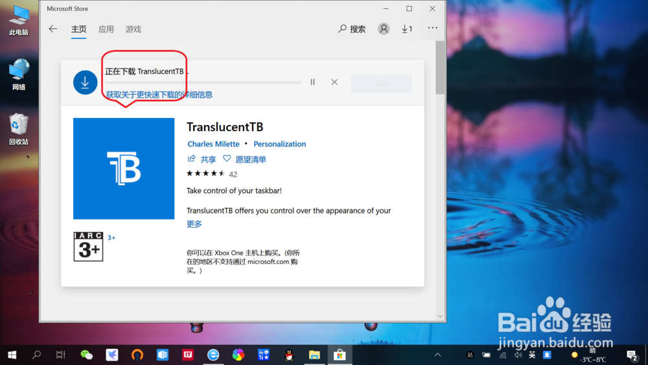Share the TranslucentTB app via 共享
This screenshot has width=648, height=365.
coord(202,159)
